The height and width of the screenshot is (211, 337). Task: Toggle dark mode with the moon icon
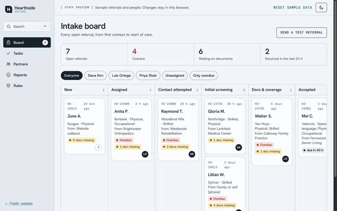[321, 8]
